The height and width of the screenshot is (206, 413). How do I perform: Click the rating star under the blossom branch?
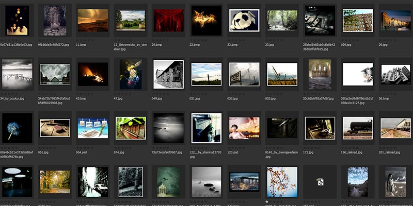tap(267, 201)
